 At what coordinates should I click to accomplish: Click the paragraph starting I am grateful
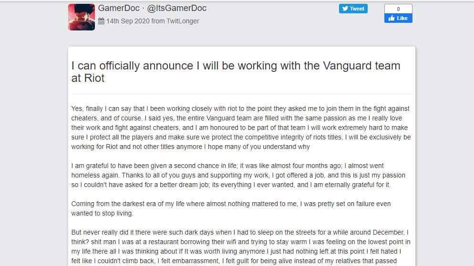(x=238, y=175)
